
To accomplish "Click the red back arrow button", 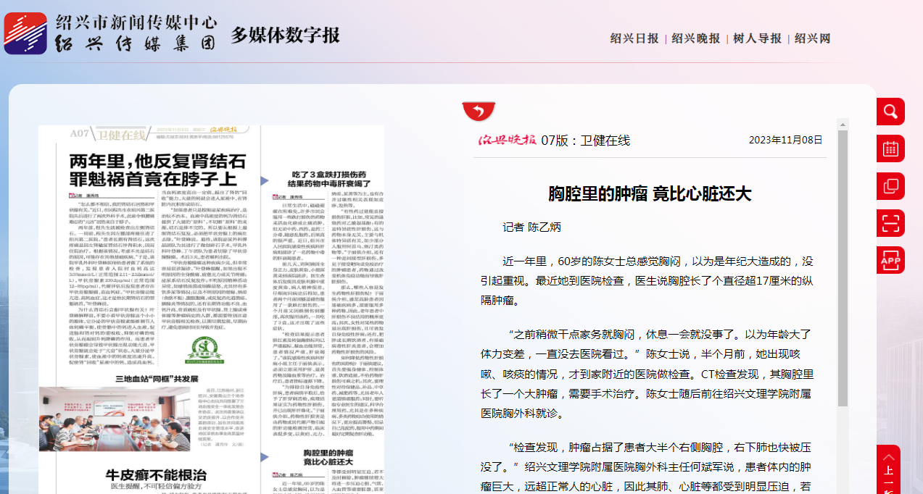I will click(479, 111).
